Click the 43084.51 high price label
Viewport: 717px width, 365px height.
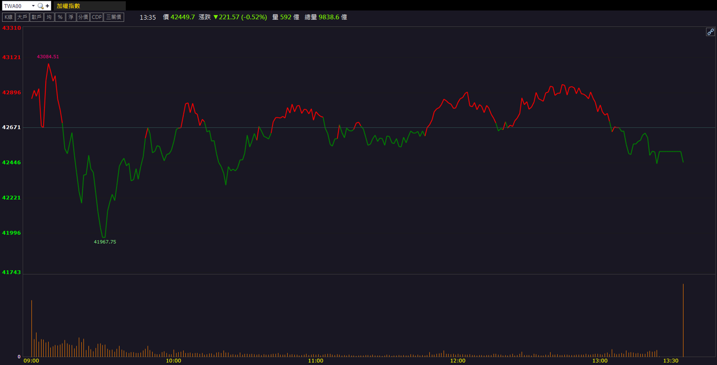coord(48,57)
